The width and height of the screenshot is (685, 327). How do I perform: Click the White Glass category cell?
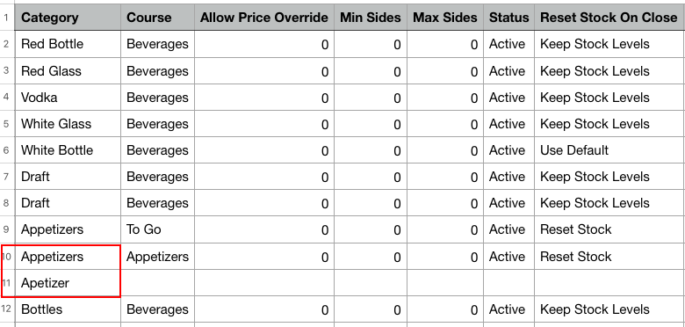68,124
